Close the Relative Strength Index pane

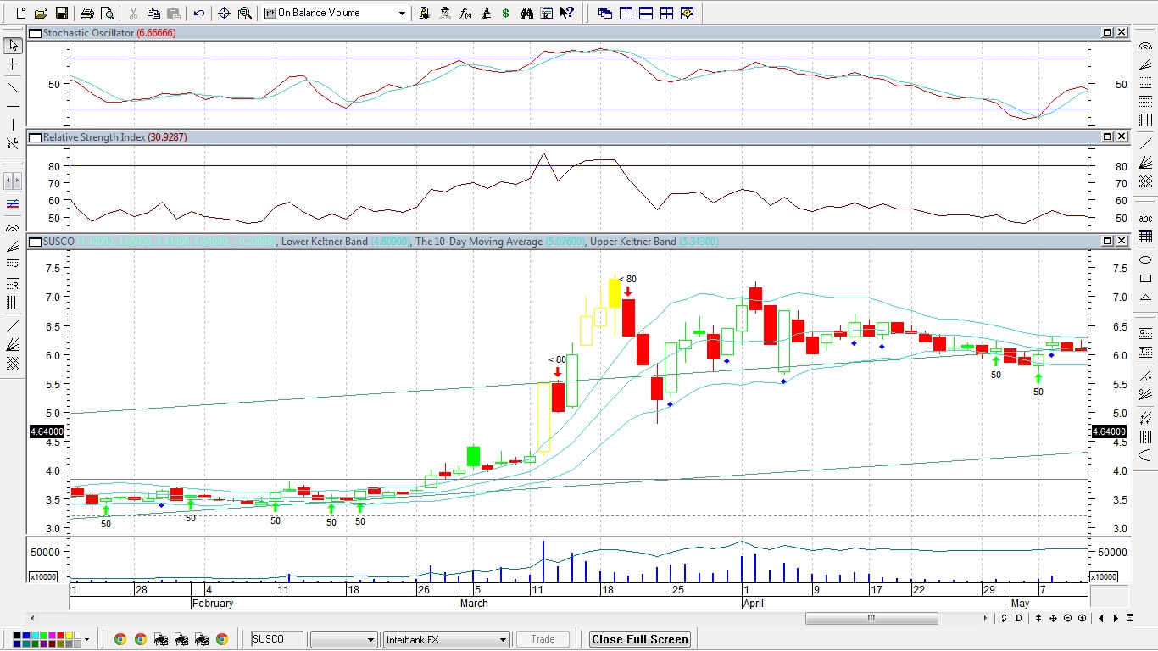pos(1122,136)
